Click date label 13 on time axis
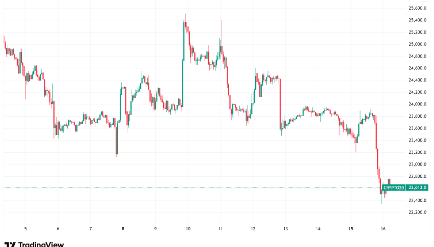Viewport: 434px width, 247px height. 286,229
